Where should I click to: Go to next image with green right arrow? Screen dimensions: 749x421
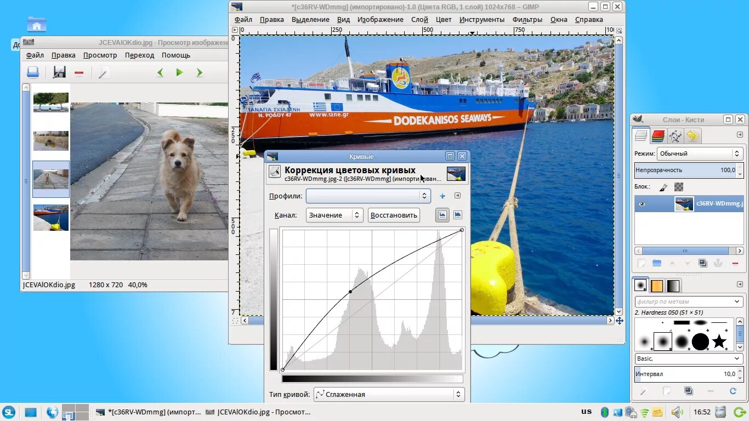point(199,72)
